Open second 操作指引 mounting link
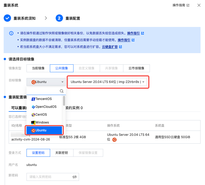Image resolution: width=205 pixels, height=185 pixels. [x=124, y=40]
